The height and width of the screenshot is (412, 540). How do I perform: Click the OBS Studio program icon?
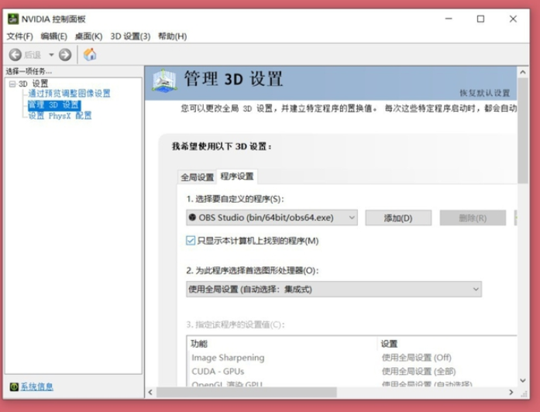[x=192, y=217]
